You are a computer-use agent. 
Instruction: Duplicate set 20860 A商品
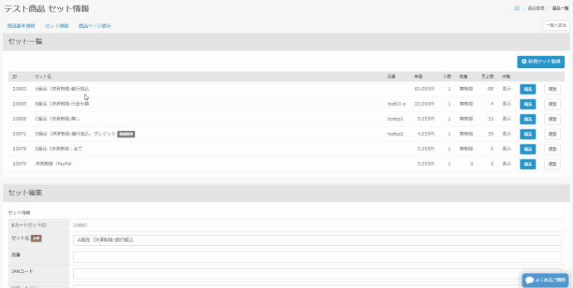[x=552, y=89]
